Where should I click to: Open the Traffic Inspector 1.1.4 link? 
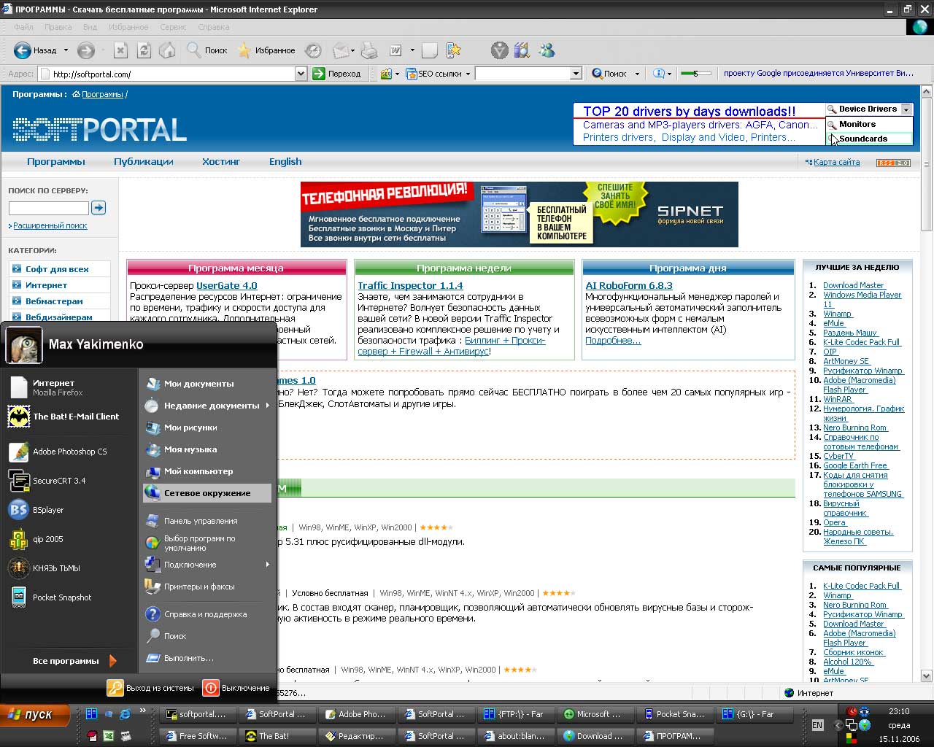pyautogui.click(x=410, y=286)
